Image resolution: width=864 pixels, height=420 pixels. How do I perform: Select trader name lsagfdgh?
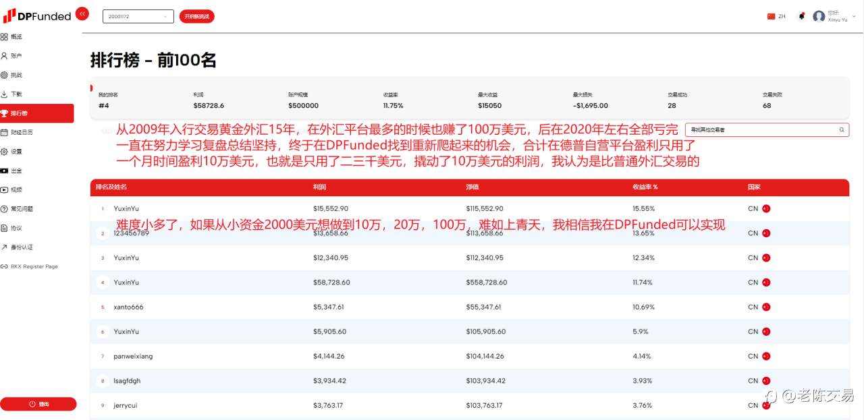click(127, 381)
